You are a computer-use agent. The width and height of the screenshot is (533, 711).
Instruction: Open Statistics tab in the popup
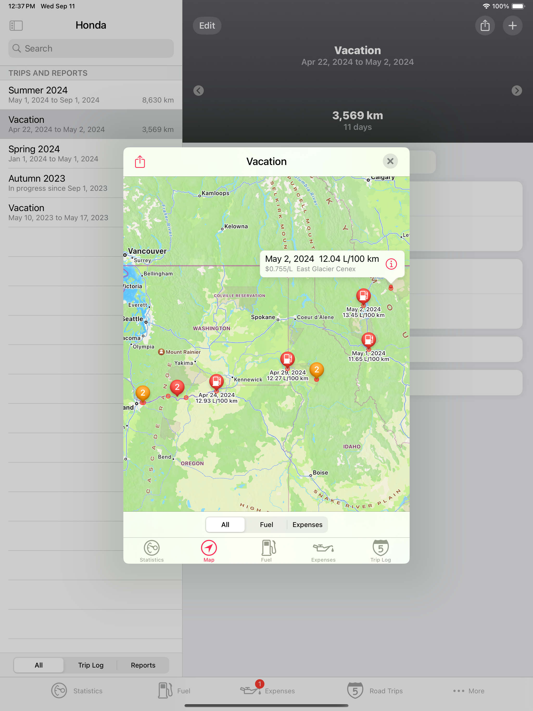(152, 551)
